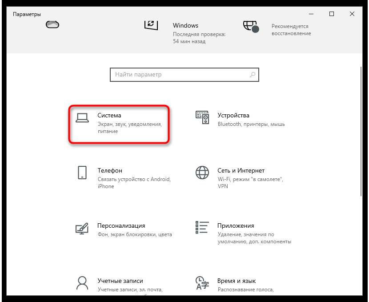Open Приложения settings title

[236, 226]
